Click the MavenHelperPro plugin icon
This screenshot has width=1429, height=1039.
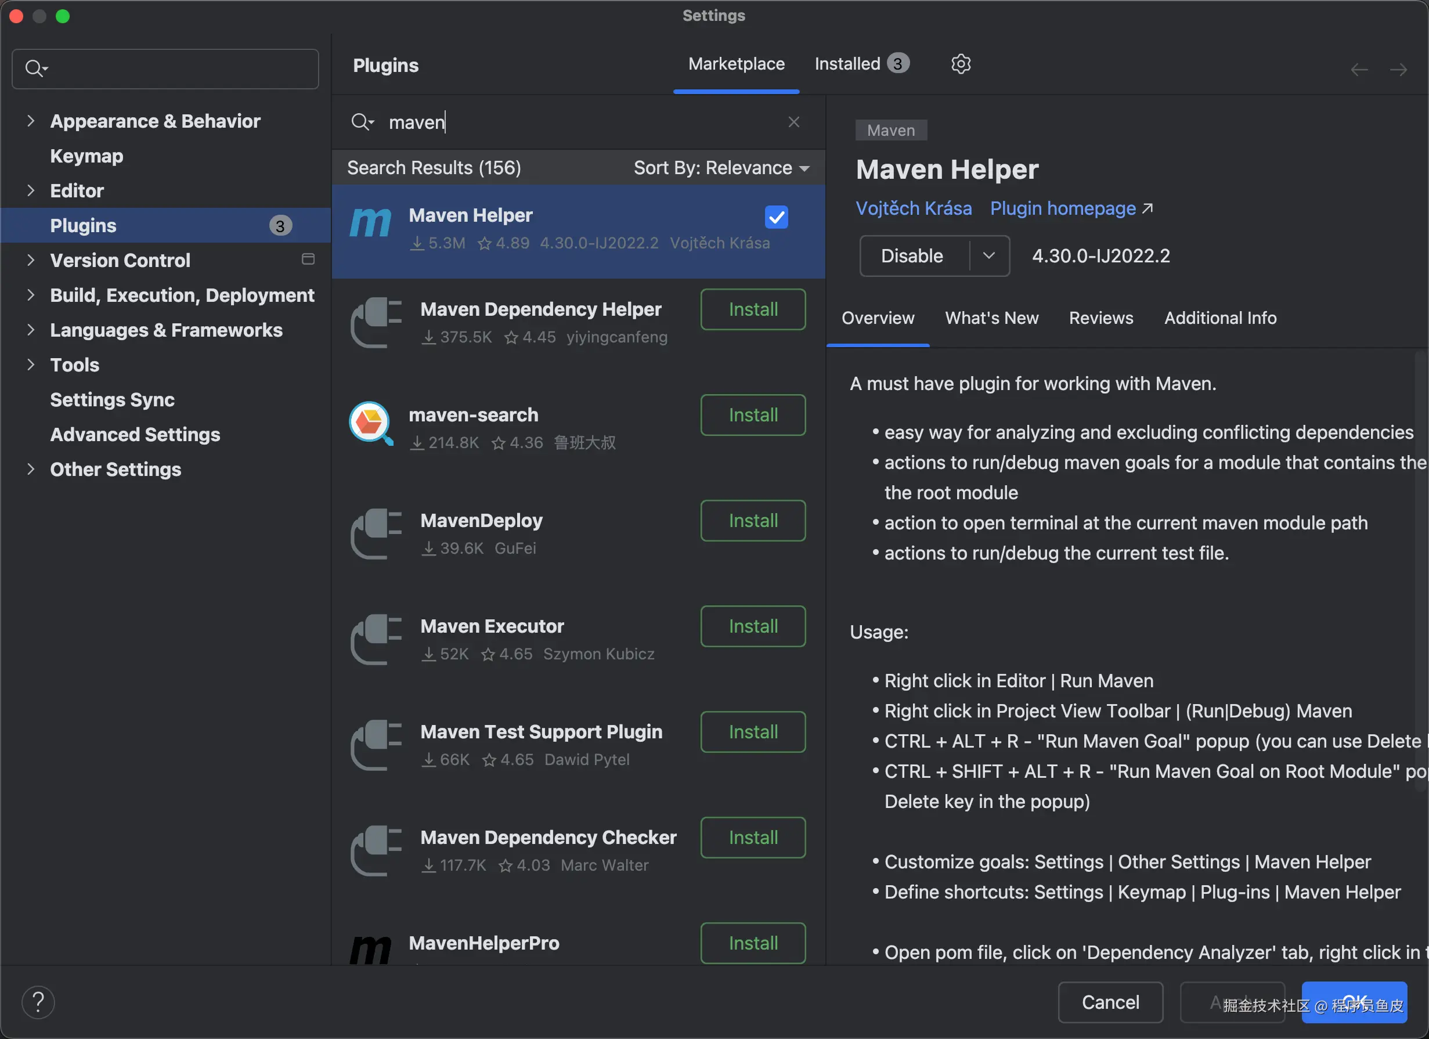pyautogui.click(x=370, y=948)
